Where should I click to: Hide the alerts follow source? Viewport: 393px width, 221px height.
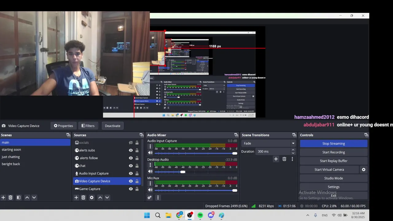click(x=131, y=158)
